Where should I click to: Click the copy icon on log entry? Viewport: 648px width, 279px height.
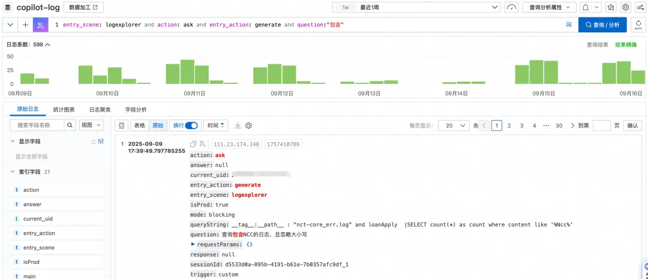(193, 144)
